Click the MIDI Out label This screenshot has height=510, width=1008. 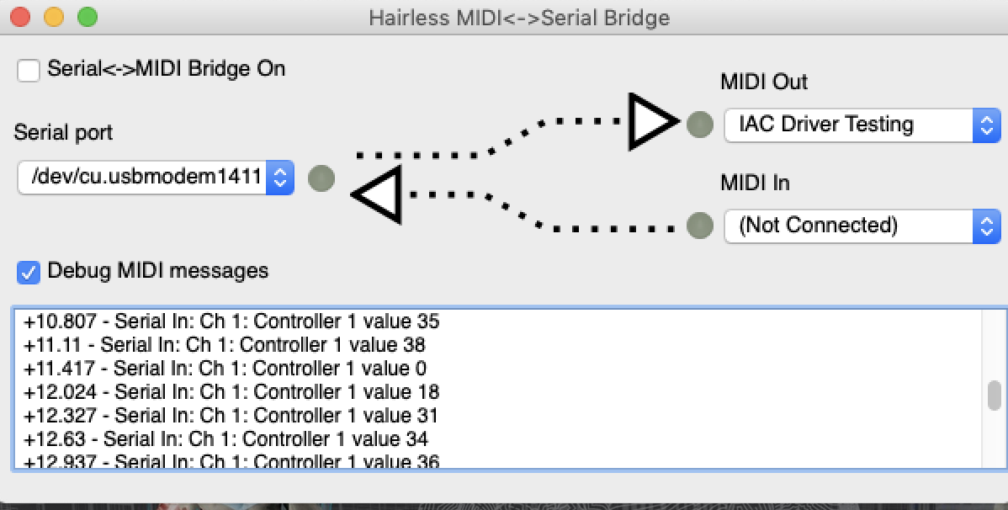(762, 82)
